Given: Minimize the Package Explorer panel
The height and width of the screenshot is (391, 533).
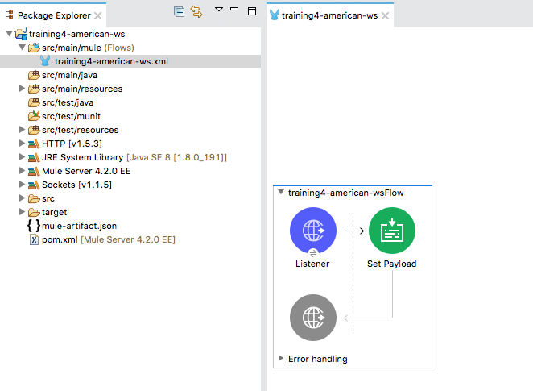Looking at the screenshot, I should [x=234, y=9].
